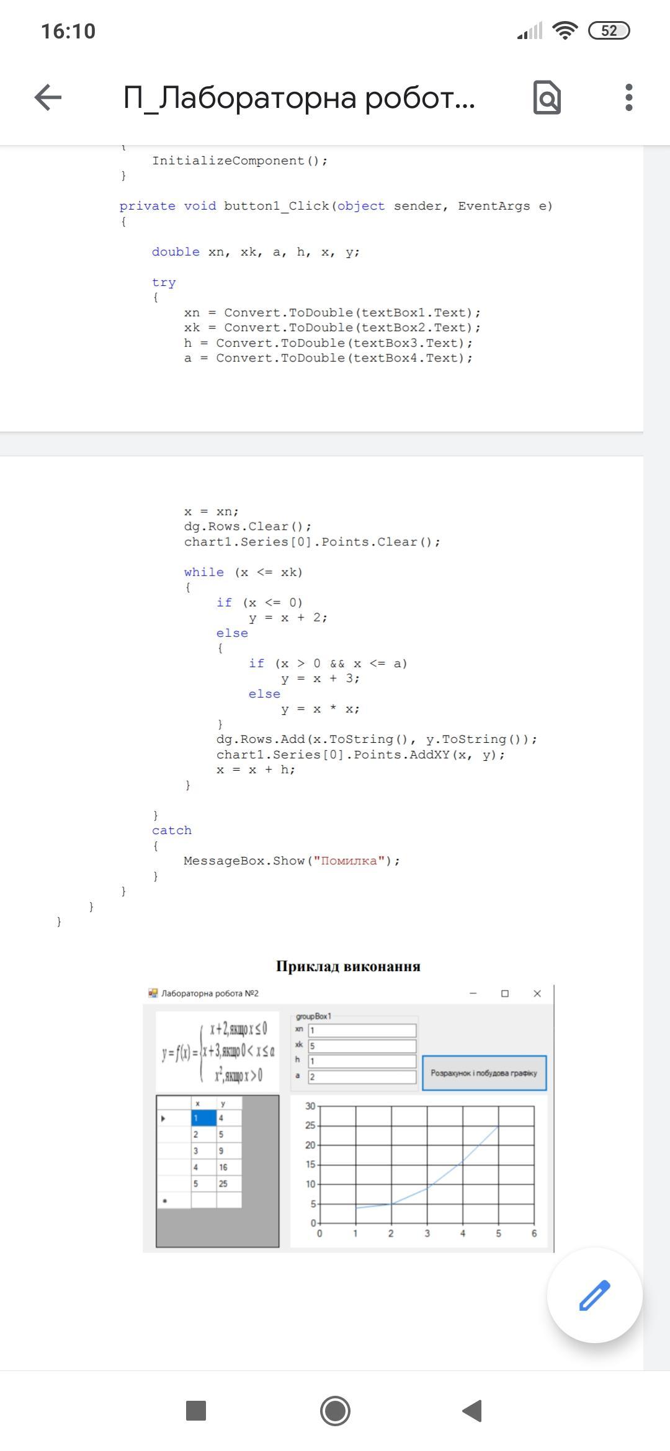670x1451 pixels.
Task: Tap the Android home circle button
Action: [x=335, y=1411]
